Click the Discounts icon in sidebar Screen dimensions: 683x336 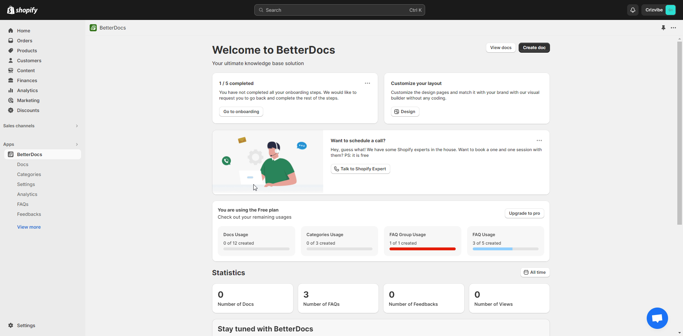pyautogui.click(x=11, y=110)
